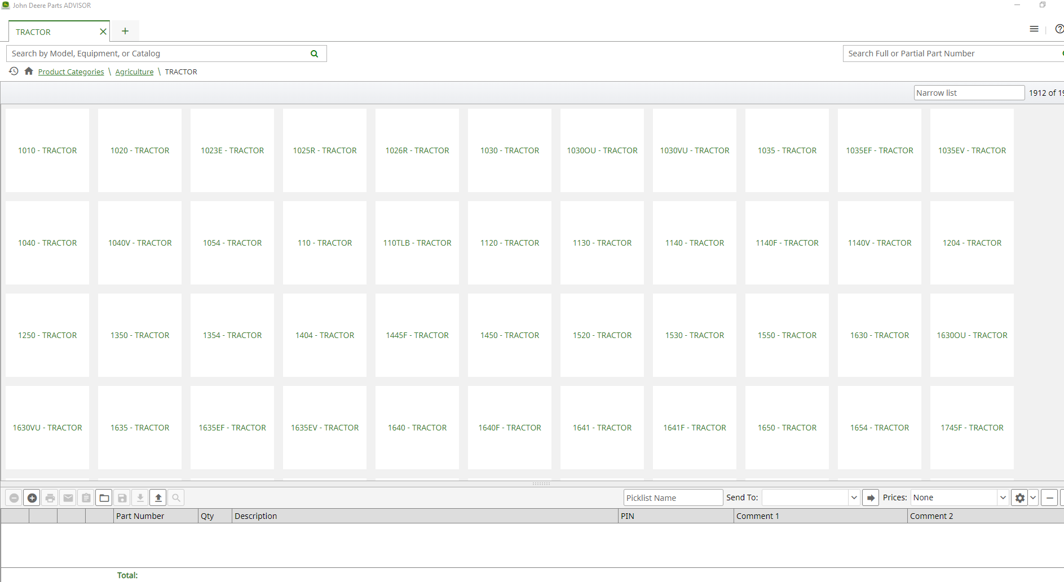Click the clipboard icon in picklist toolbar

(86, 497)
